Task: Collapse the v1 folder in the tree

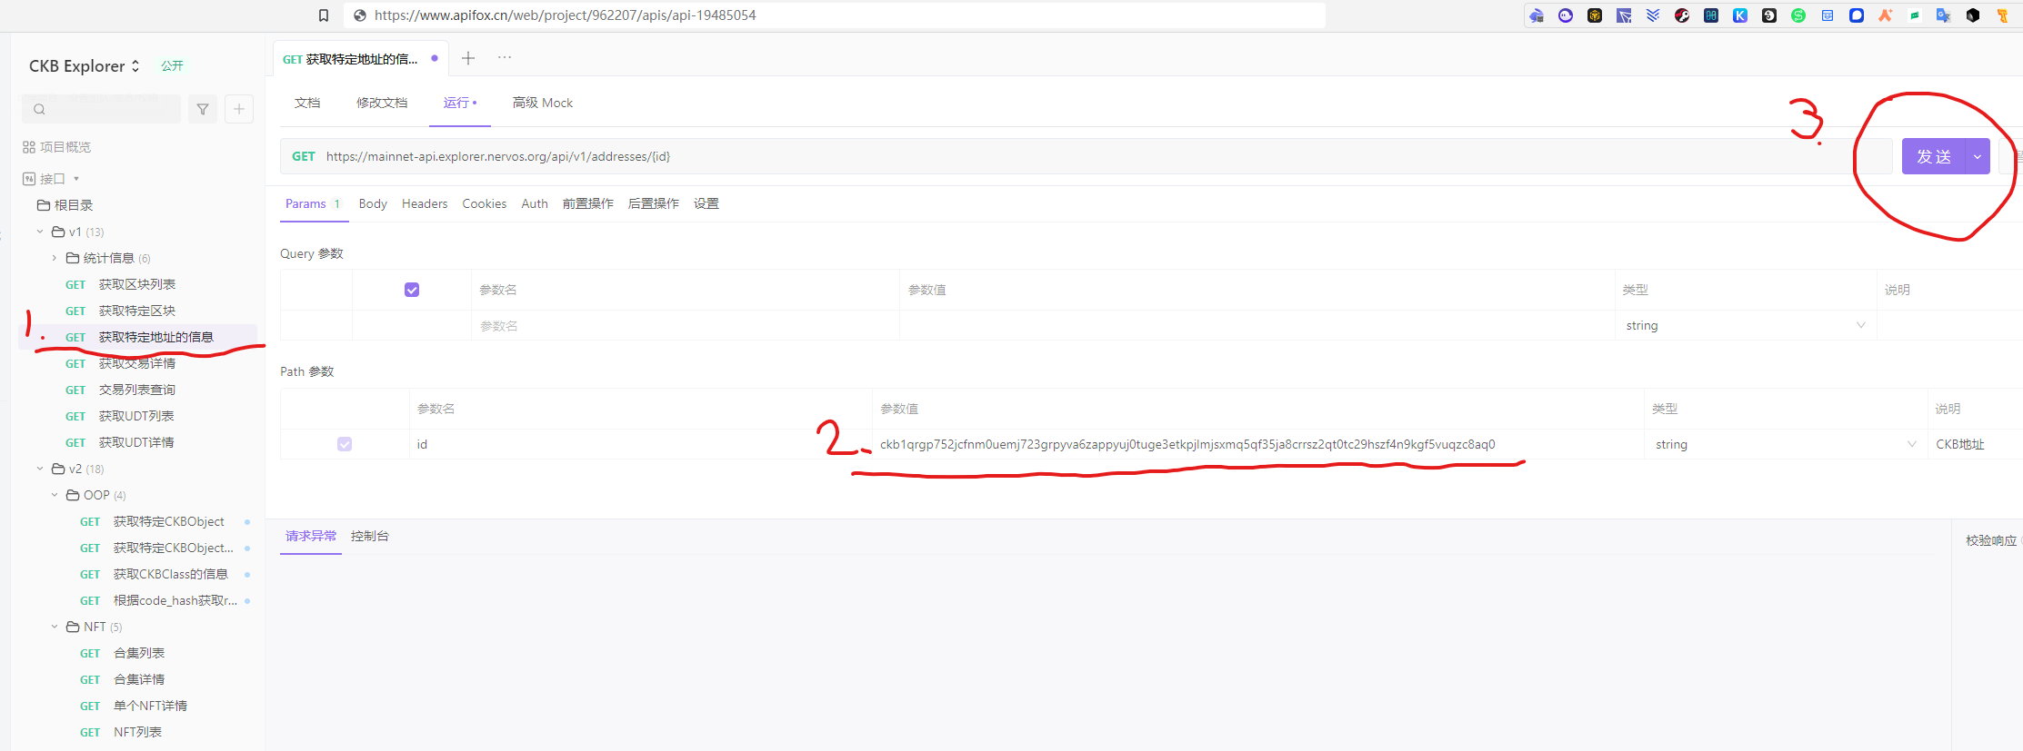Action: tap(40, 232)
